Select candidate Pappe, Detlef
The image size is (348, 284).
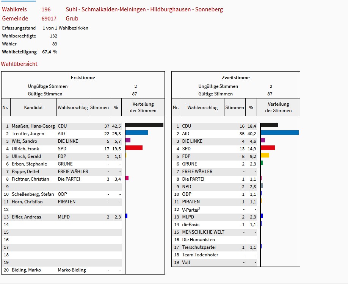click(x=25, y=172)
